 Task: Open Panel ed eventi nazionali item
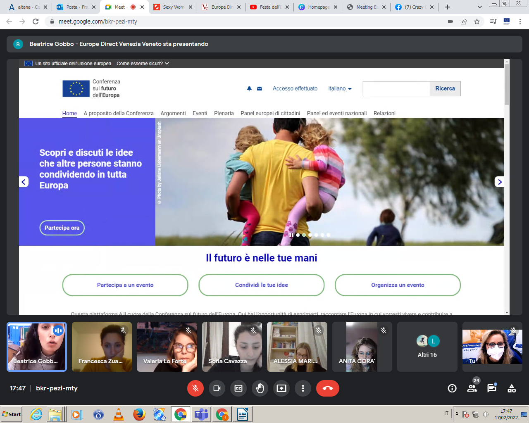[x=337, y=113]
